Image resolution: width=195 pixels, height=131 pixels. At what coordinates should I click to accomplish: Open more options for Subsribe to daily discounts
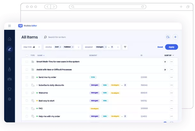171,85
